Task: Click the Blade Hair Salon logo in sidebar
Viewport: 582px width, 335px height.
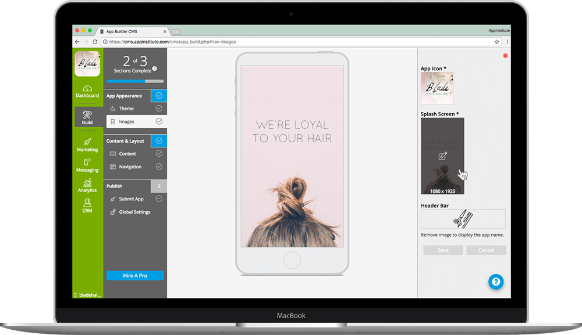Action: tap(87, 63)
